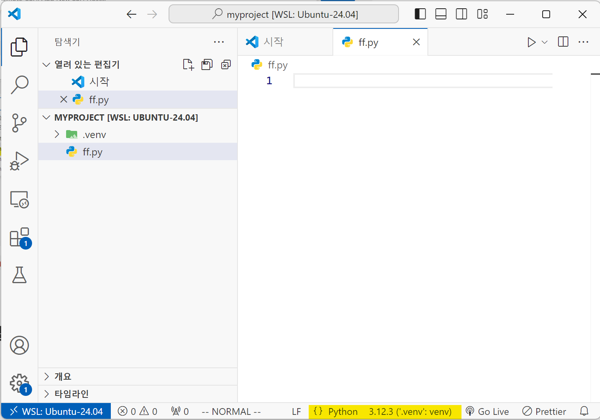The image size is (600, 420).
Task: Click the command center search box
Action: click(284, 14)
